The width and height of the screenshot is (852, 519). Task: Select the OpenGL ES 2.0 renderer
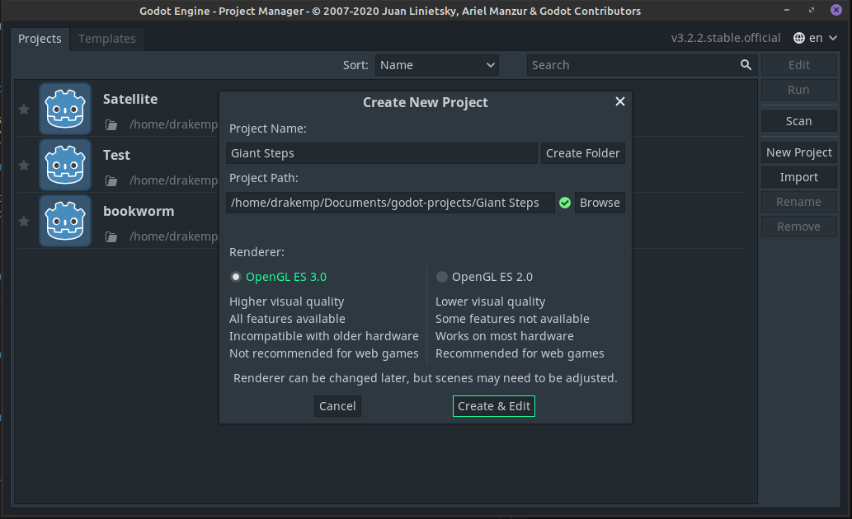485,277
